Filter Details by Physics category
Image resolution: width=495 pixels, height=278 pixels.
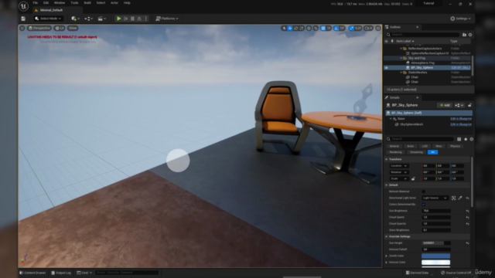[x=455, y=146]
